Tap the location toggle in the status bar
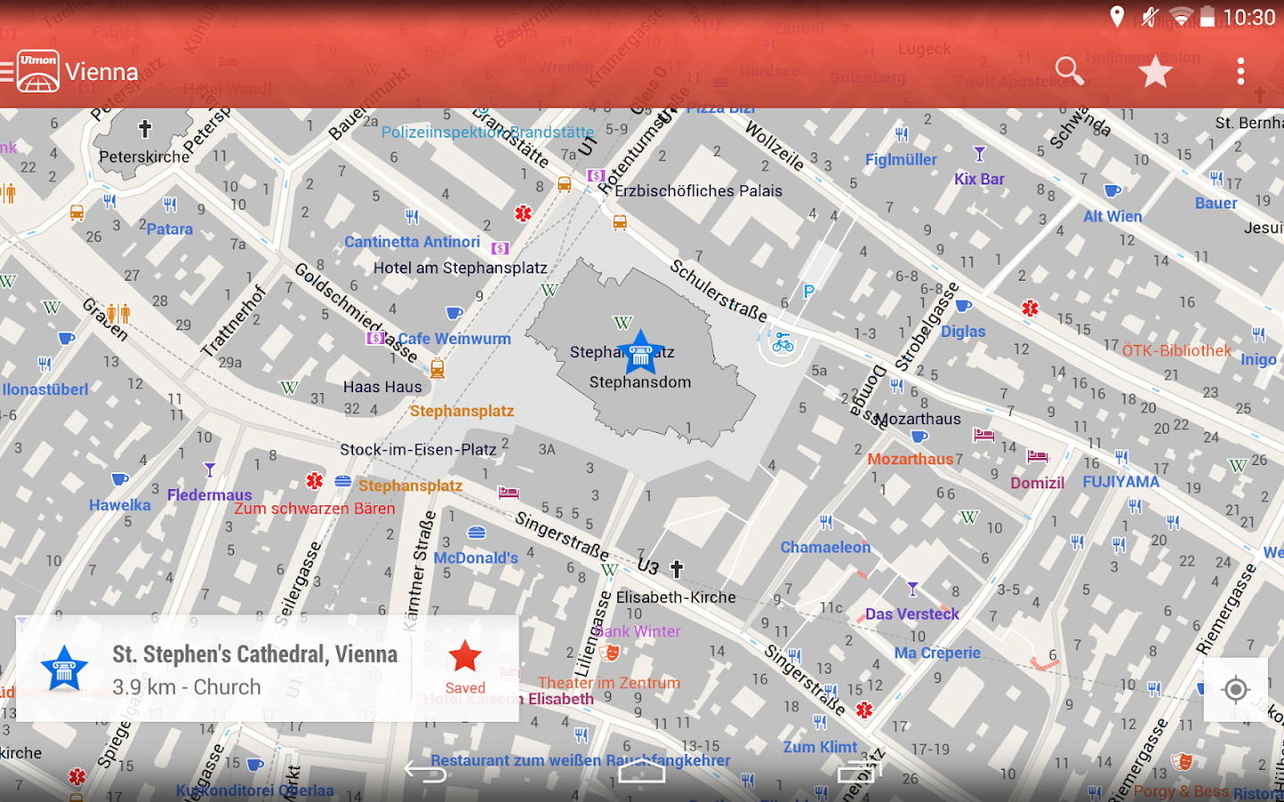The height and width of the screenshot is (802, 1284). pos(1118,15)
